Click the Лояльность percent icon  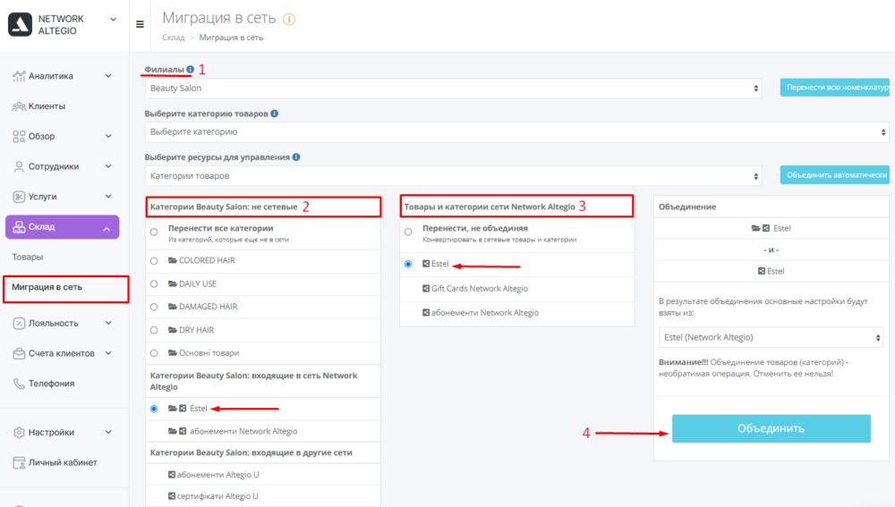tap(19, 324)
